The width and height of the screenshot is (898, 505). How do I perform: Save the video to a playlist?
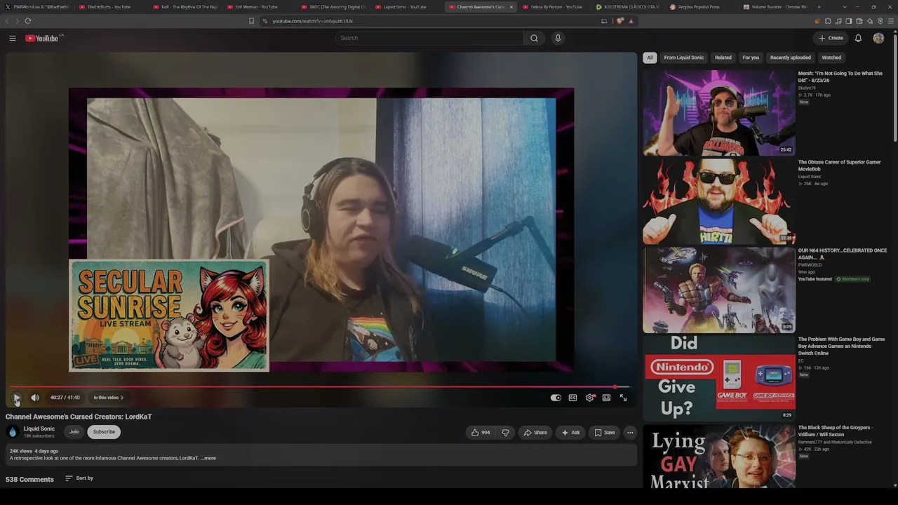(x=605, y=433)
